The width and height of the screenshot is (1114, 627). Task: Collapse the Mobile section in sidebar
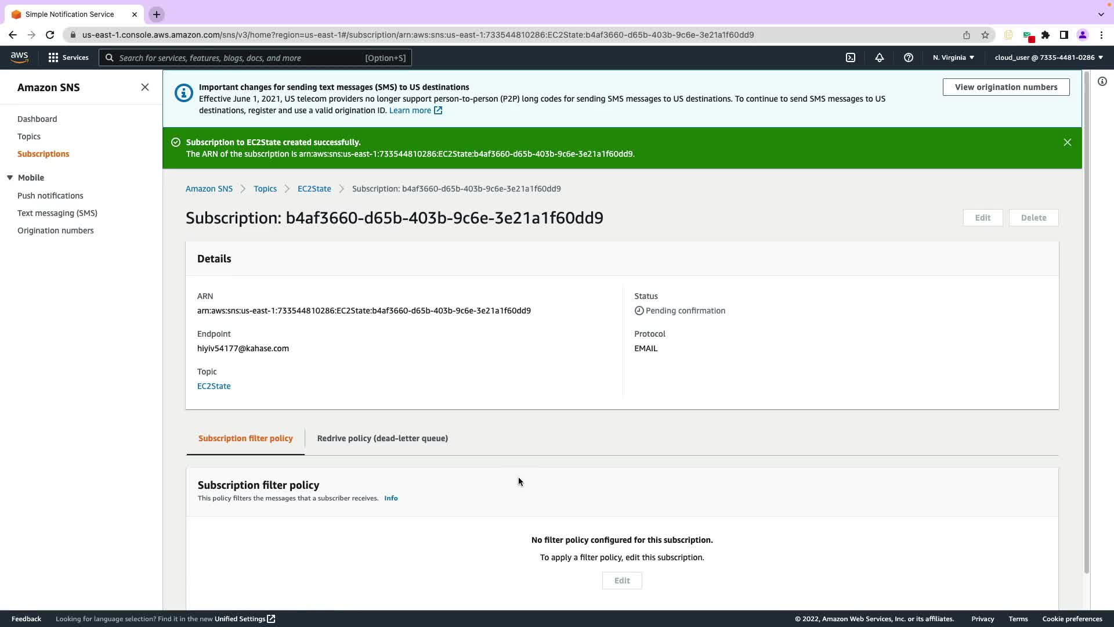pos(10,178)
